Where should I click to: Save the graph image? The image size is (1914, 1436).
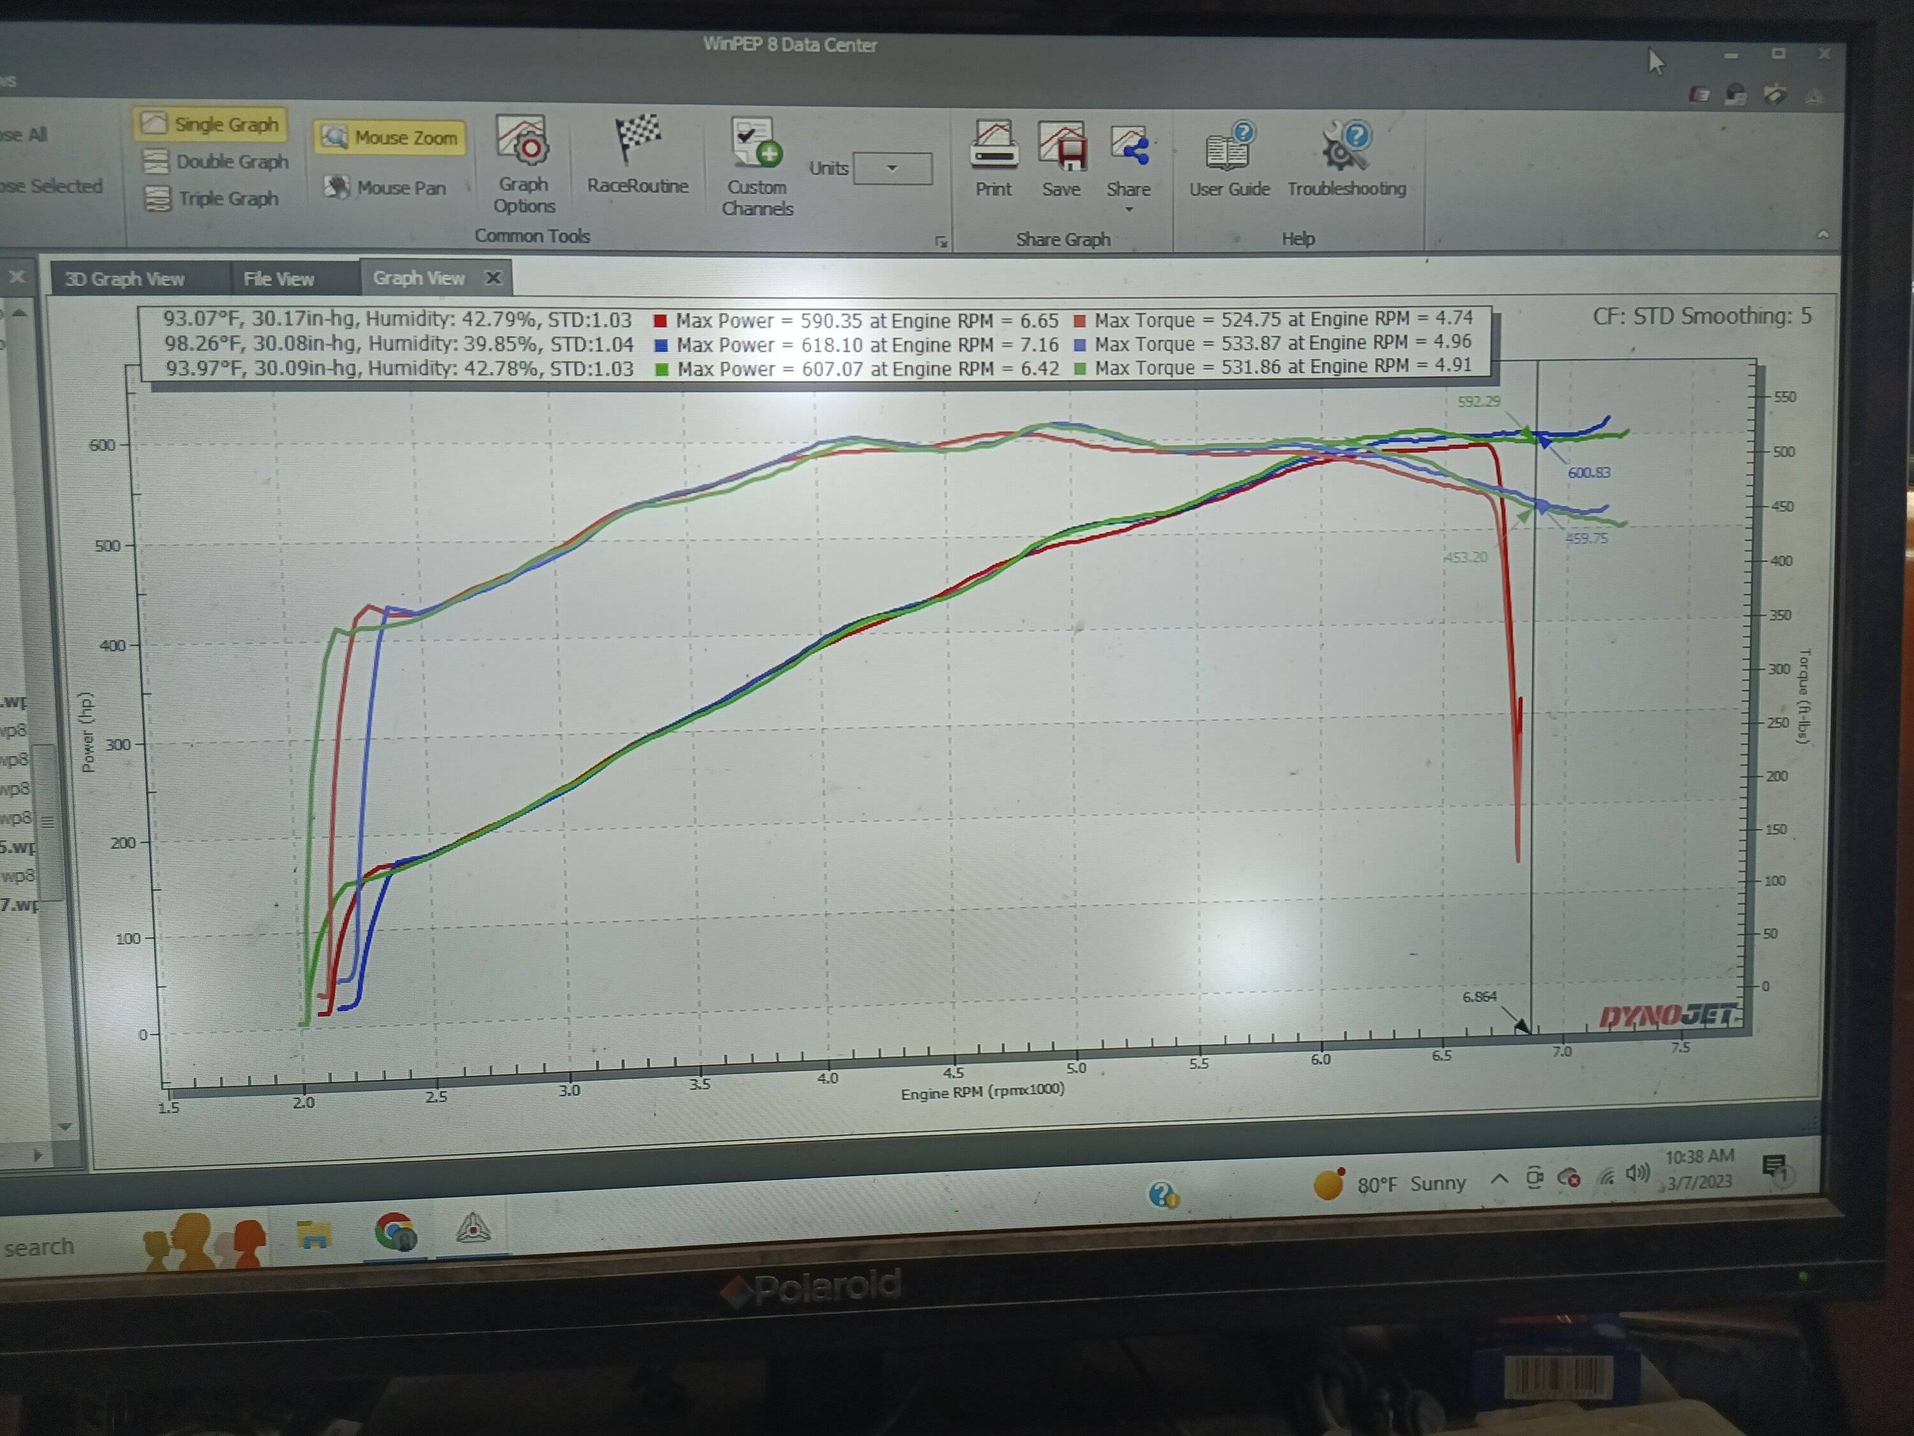coord(1061,160)
